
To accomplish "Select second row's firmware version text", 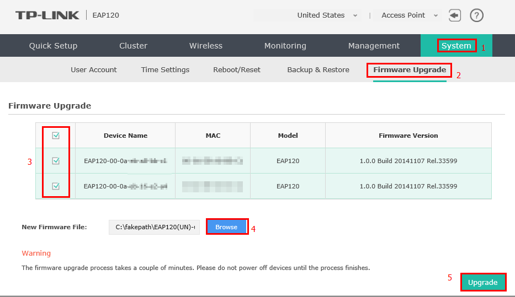I will click(408, 186).
